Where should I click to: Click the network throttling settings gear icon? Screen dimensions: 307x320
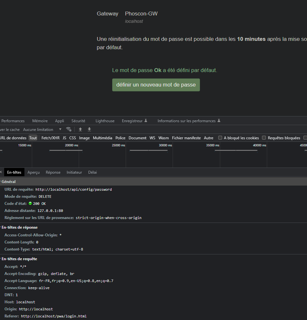click(68, 129)
